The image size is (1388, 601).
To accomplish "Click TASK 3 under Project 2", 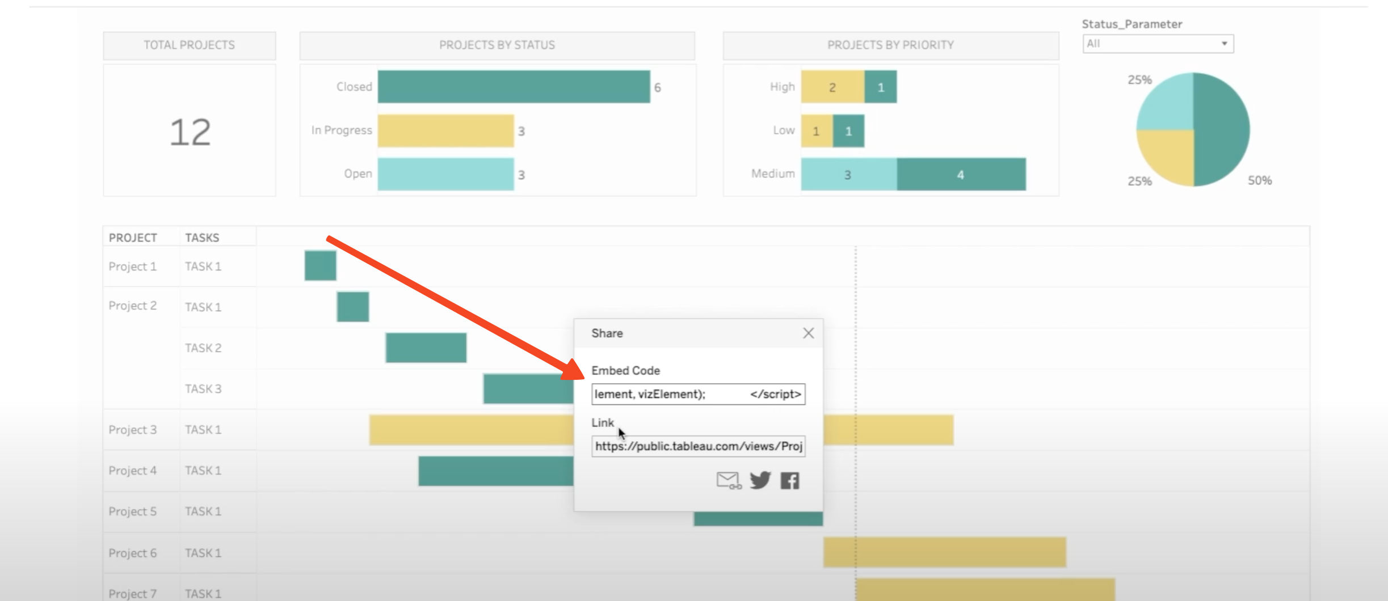I will [x=203, y=388].
